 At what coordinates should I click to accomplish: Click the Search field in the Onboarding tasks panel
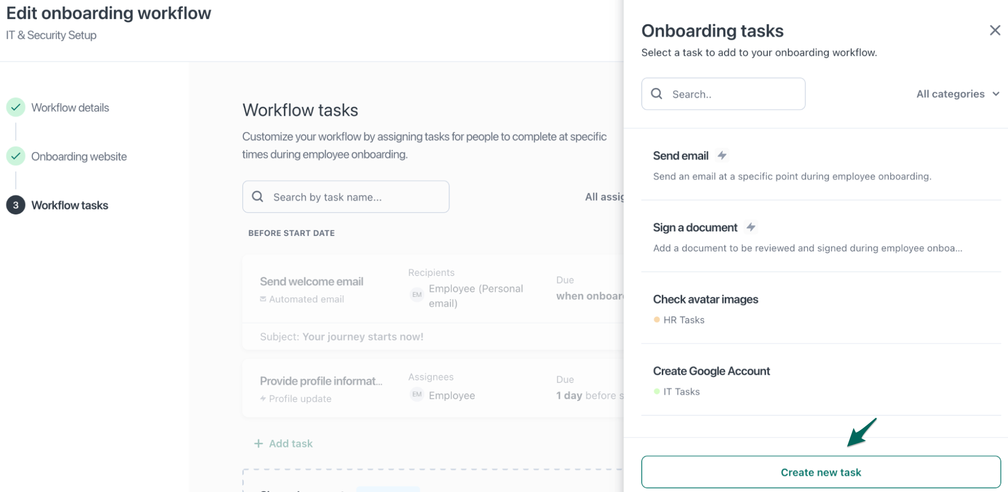click(x=722, y=94)
